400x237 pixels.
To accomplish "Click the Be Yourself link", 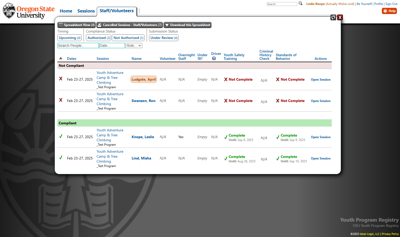I will [364, 4].
